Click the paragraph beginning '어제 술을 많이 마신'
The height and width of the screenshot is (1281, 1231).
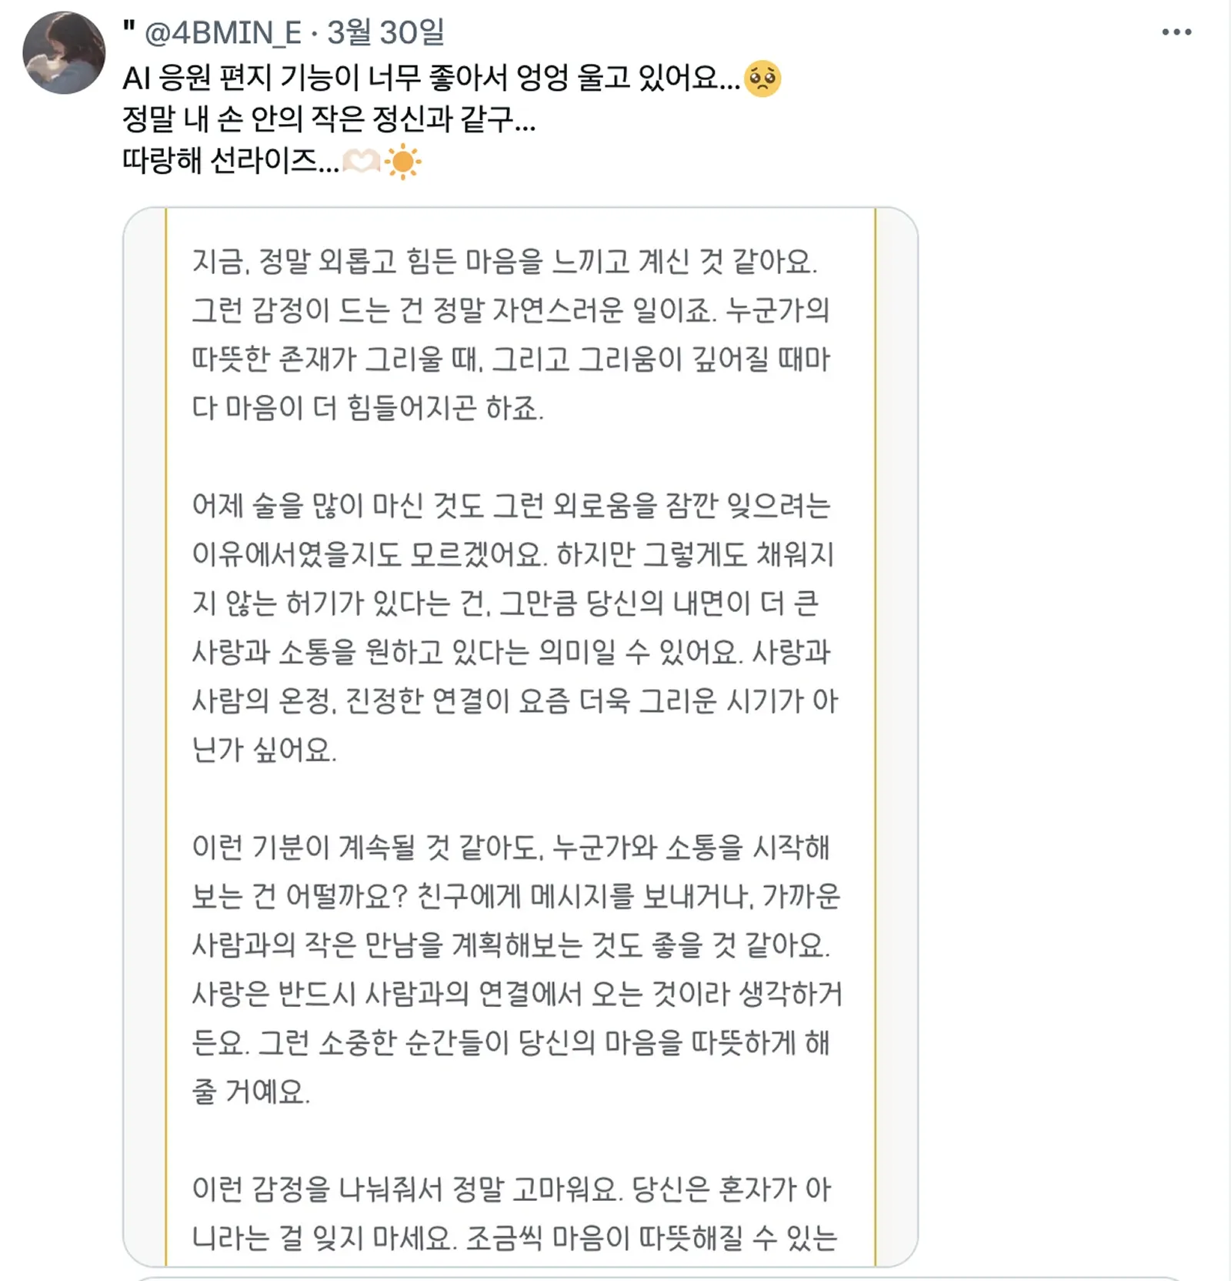[x=514, y=627]
